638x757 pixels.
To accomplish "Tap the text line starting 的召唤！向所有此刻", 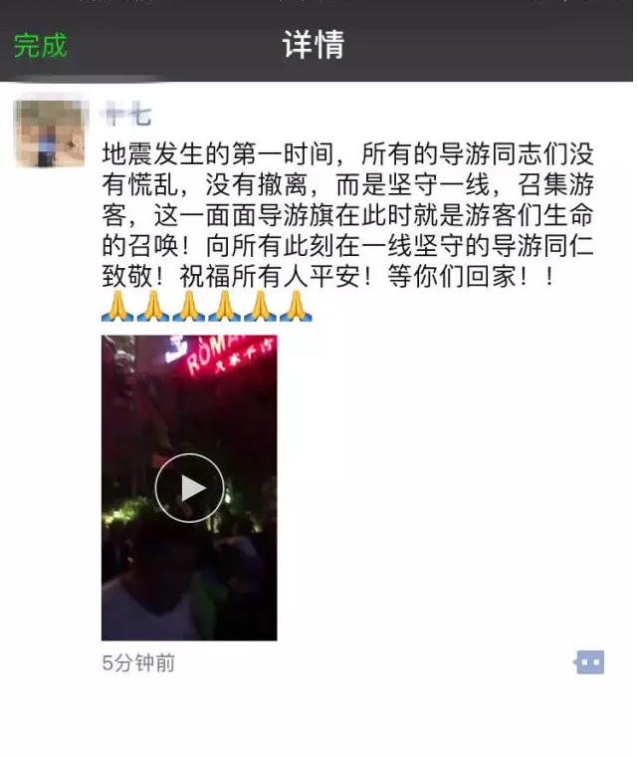I will click(347, 246).
